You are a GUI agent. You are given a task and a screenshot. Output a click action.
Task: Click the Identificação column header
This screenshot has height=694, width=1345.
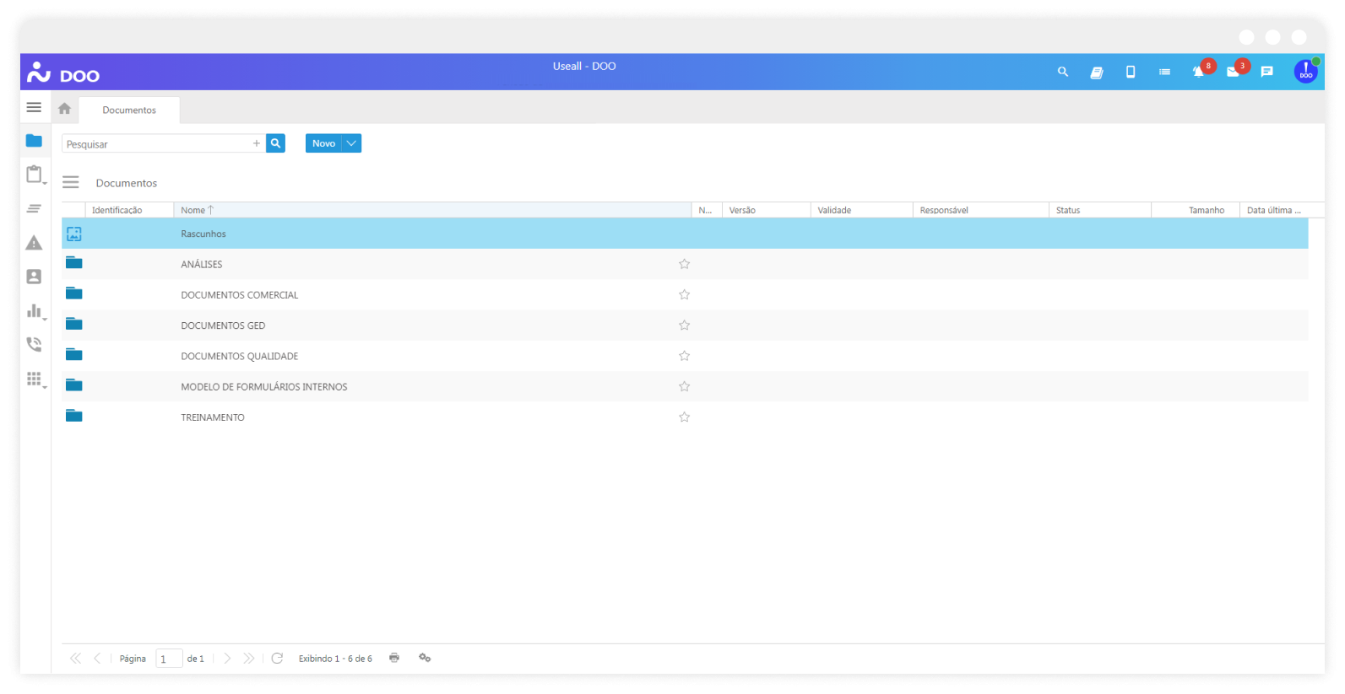tap(129, 210)
